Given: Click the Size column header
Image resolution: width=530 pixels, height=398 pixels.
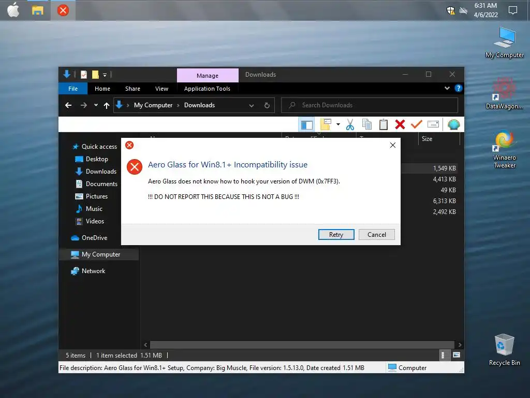Looking at the screenshot, I should pos(439,139).
